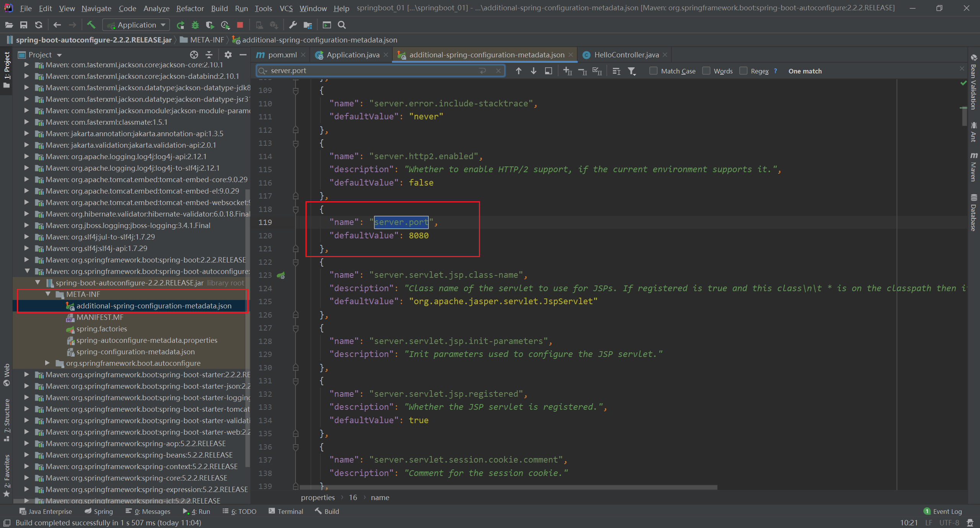Rerun Application with the green run icon
This screenshot has height=528, width=980.
coord(180,25)
